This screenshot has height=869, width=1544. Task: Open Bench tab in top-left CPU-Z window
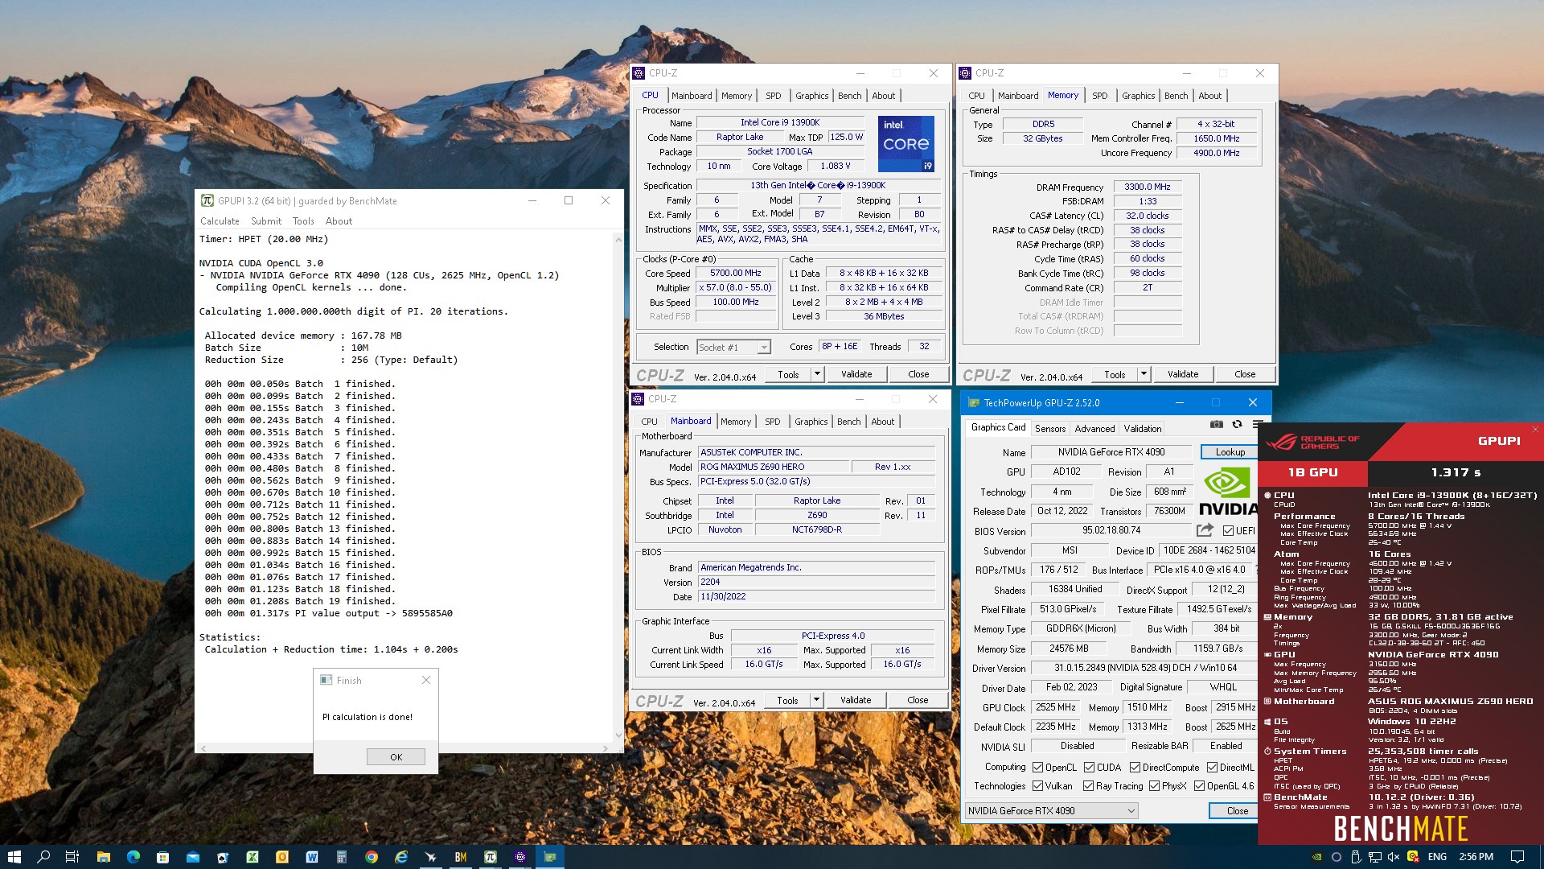[x=849, y=96]
